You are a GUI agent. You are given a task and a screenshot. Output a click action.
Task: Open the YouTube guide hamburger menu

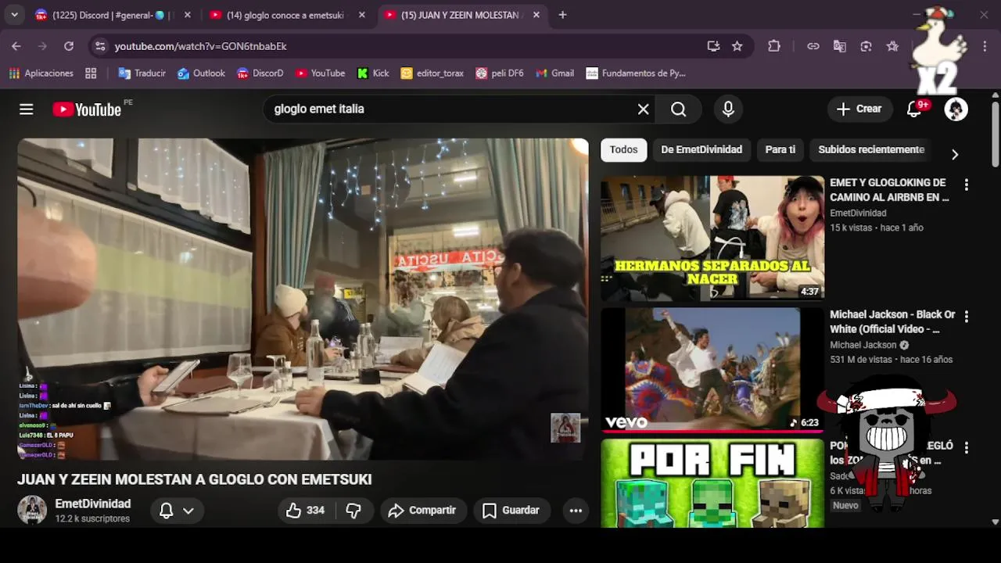[x=27, y=109]
